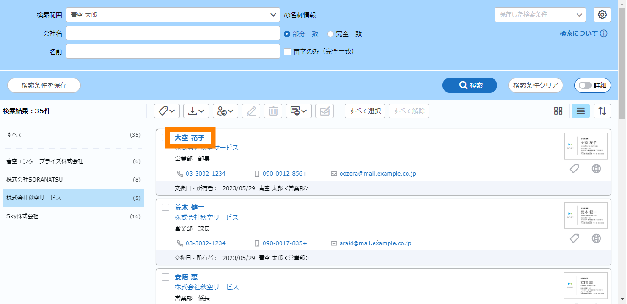Expand the tag dropdown in the toolbar
Image resolution: width=627 pixels, height=304 pixels.
[166, 111]
